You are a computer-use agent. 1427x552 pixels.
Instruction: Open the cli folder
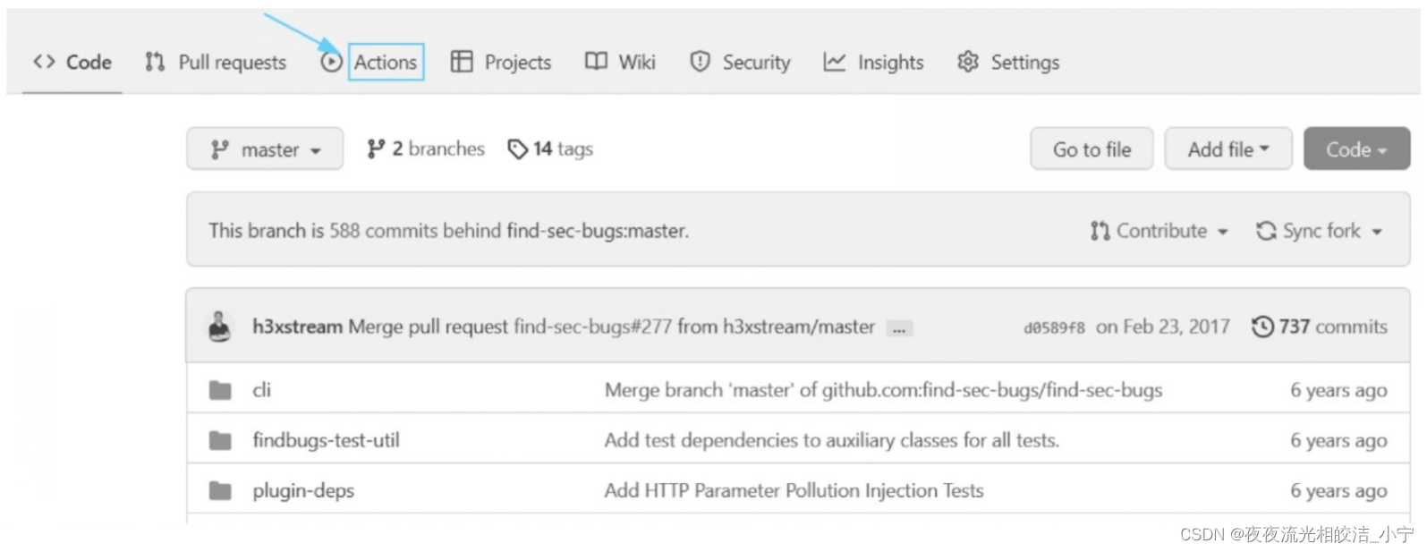pyautogui.click(x=261, y=389)
